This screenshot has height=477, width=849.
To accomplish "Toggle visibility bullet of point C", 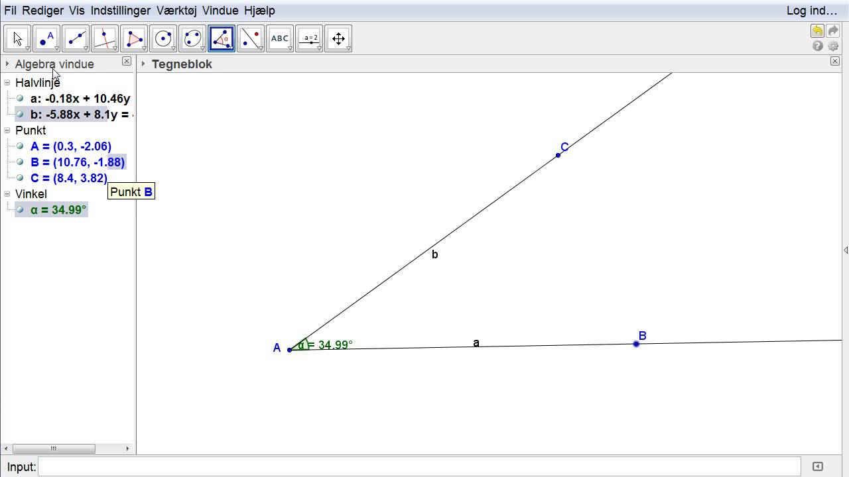I will (21, 178).
